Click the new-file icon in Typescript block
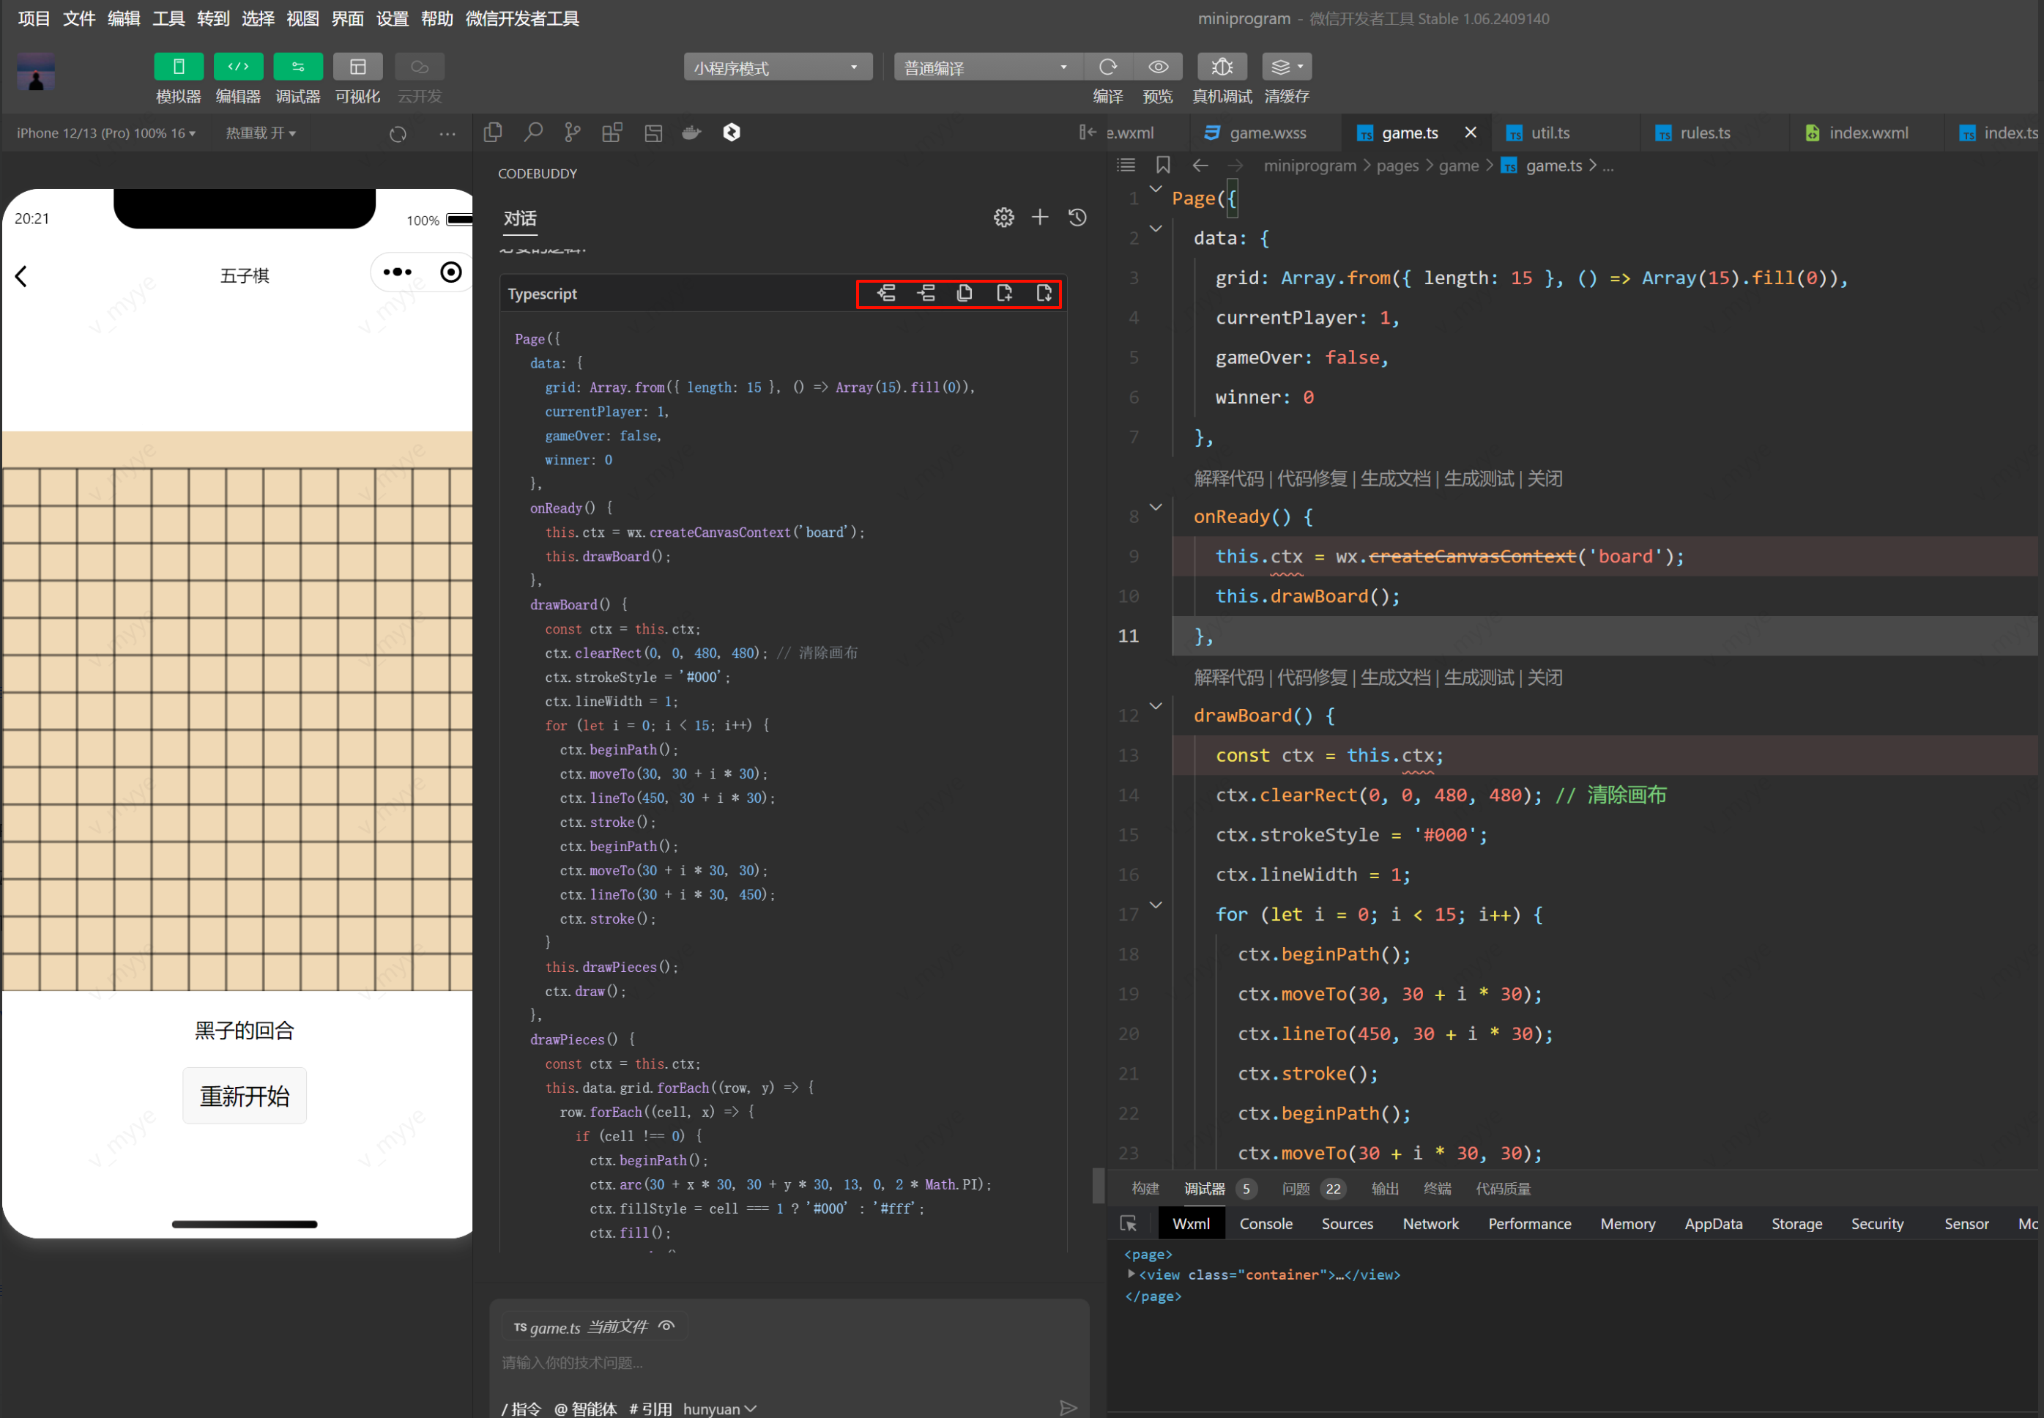This screenshot has width=2044, height=1418. coord(1005,293)
